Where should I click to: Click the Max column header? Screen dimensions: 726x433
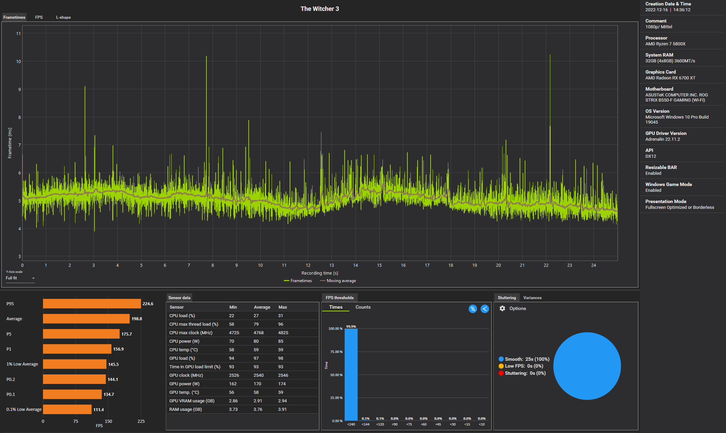coord(283,307)
